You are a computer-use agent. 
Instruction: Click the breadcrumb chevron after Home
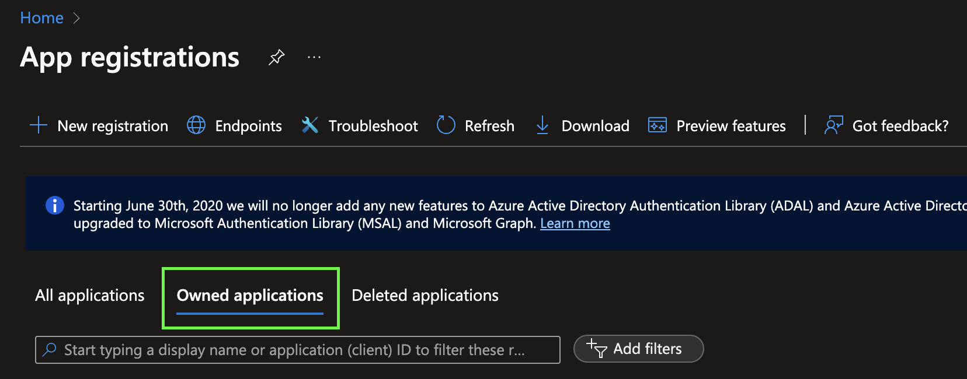(x=76, y=19)
